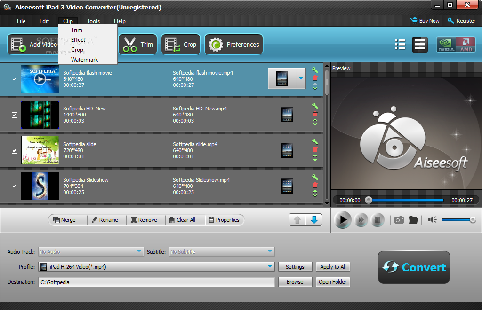This screenshot has width=482, height=310.
Task: Open the File menu
Action: point(21,21)
